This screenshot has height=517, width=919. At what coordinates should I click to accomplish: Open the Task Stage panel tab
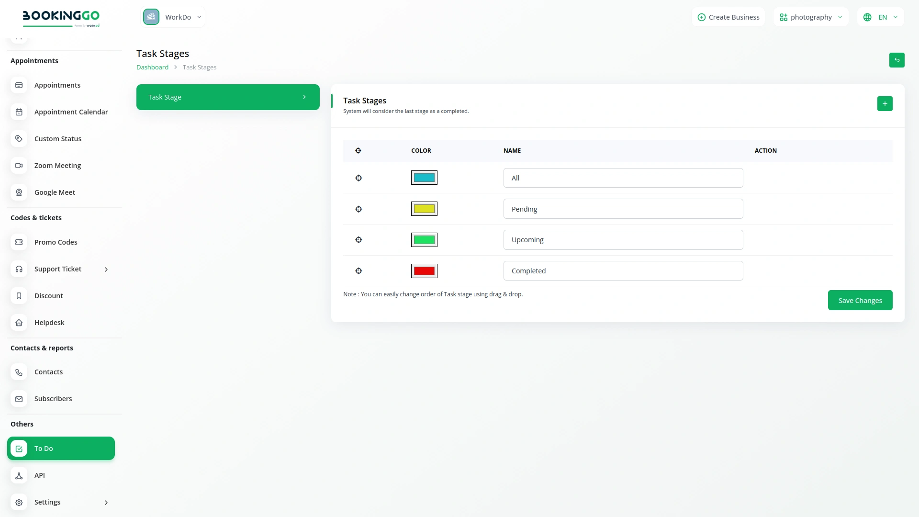tap(227, 97)
